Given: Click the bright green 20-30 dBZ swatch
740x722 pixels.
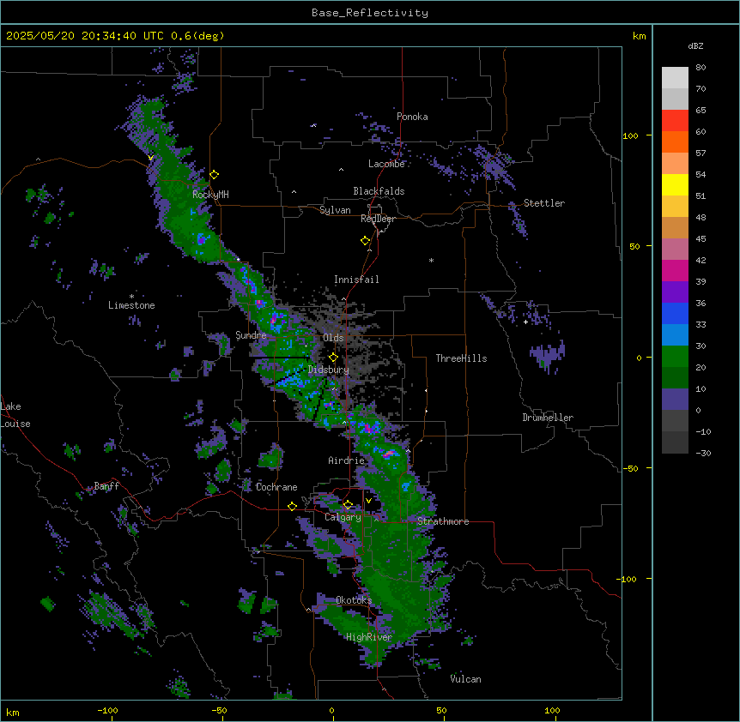Looking at the screenshot, I should (x=675, y=357).
